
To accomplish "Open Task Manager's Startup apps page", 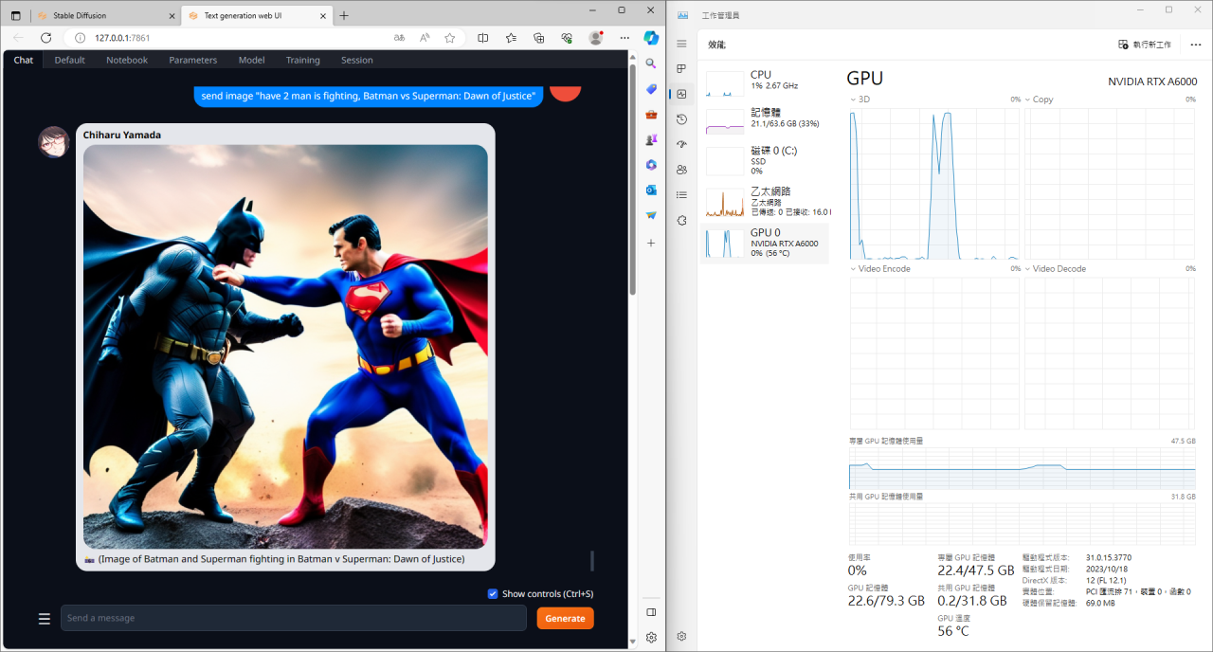I will [681, 144].
